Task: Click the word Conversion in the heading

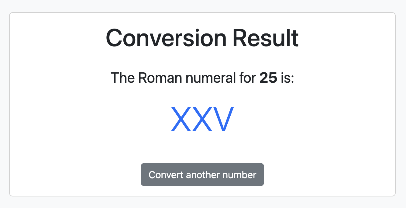Action: pyautogui.click(x=166, y=38)
